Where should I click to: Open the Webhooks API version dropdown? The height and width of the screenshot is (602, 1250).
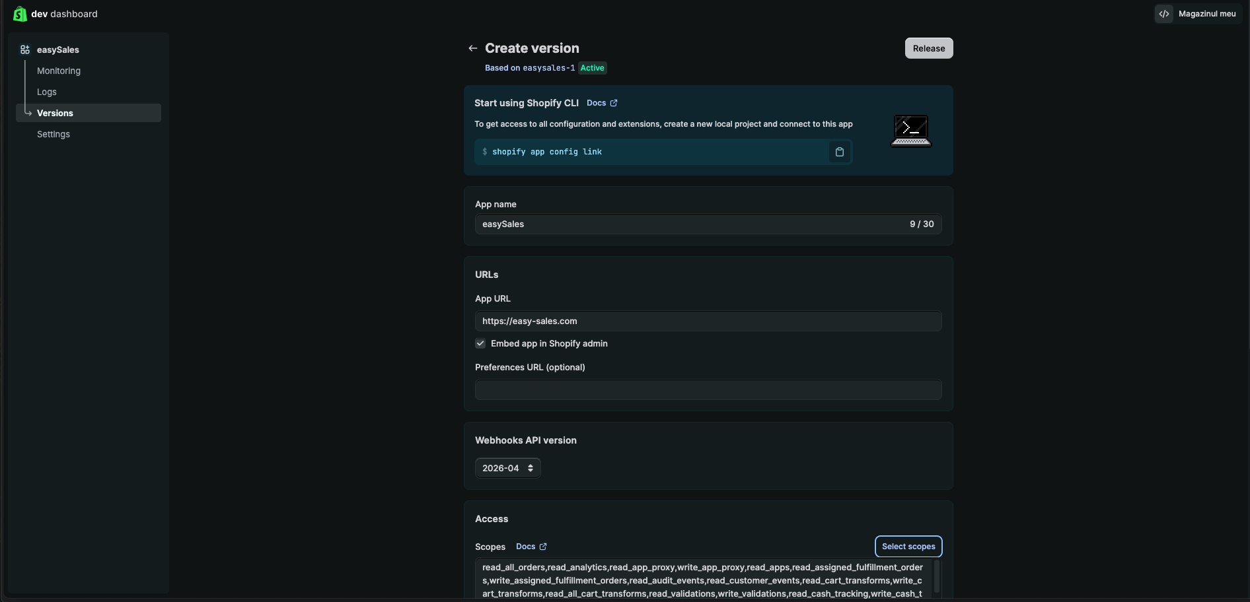pyautogui.click(x=507, y=468)
